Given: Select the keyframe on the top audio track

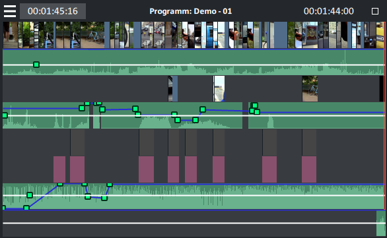Looking at the screenshot, I should coord(36,65).
